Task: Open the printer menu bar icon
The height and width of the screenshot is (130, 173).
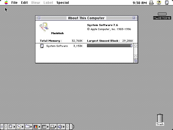Action: (151, 3)
